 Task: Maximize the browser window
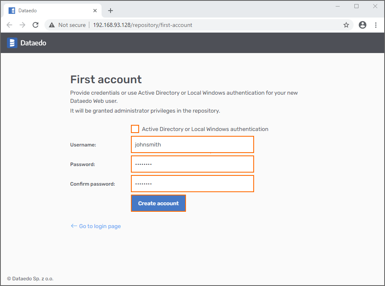pos(356,6)
